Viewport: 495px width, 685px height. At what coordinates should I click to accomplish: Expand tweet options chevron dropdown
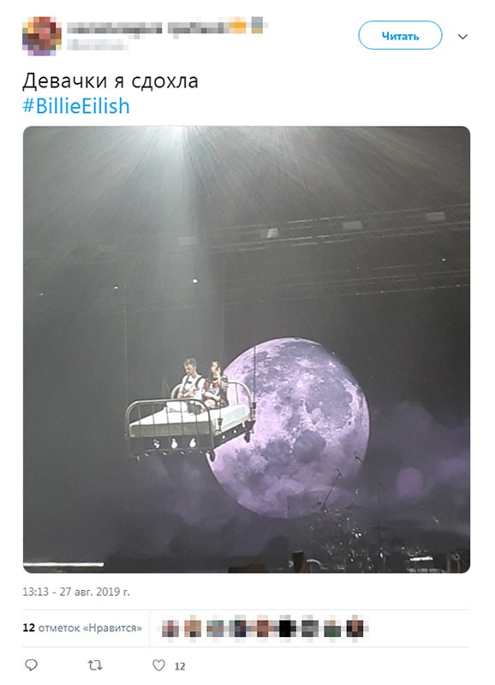[462, 37]
